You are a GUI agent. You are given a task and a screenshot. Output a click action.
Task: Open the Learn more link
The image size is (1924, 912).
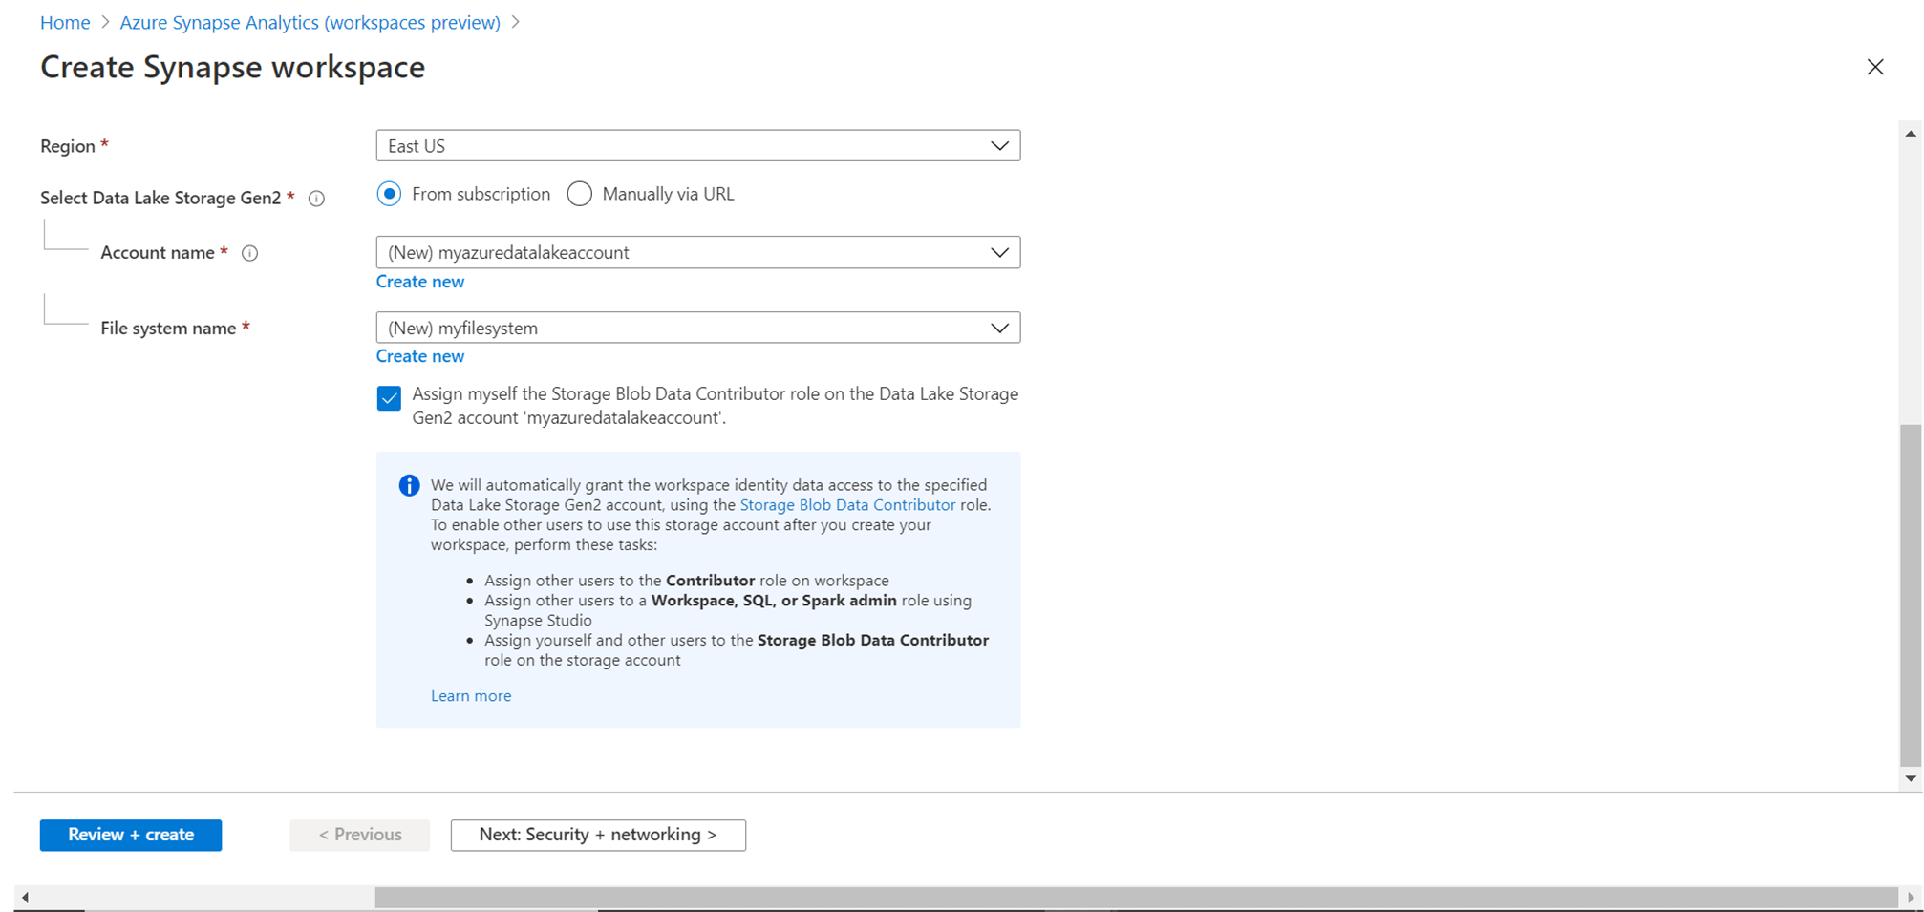click(x=470, y=695)
